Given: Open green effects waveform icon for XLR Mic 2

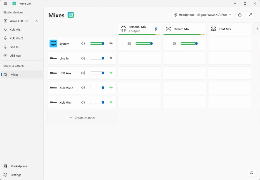Looking at the screenshot, I should [111, 88].
